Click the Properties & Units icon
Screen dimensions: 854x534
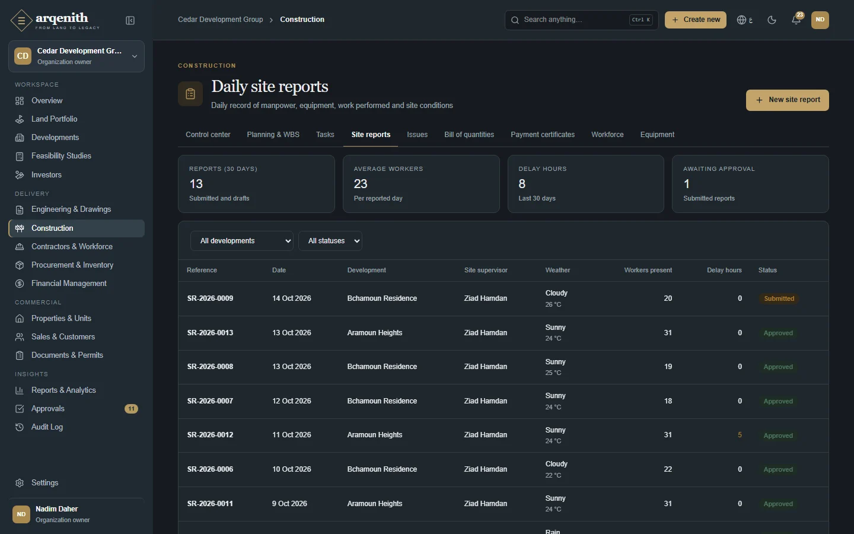click(20, 319)
